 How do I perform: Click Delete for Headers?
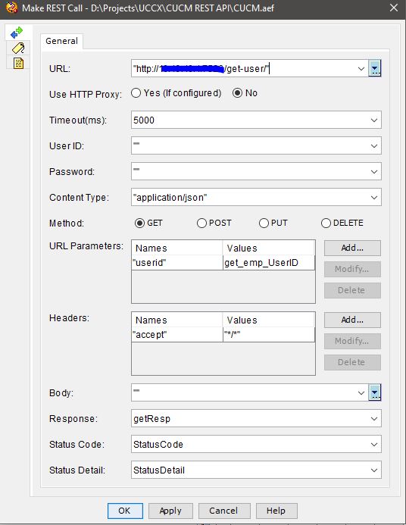click(352, 362)
